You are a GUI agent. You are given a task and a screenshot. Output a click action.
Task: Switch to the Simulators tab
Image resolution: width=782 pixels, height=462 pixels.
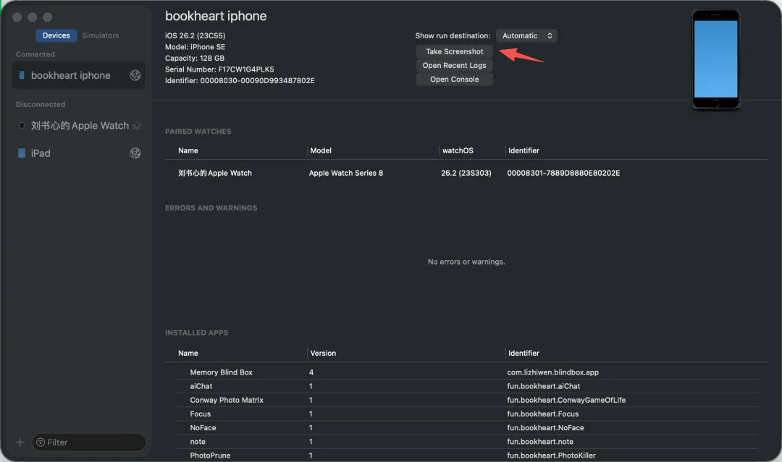101,35
